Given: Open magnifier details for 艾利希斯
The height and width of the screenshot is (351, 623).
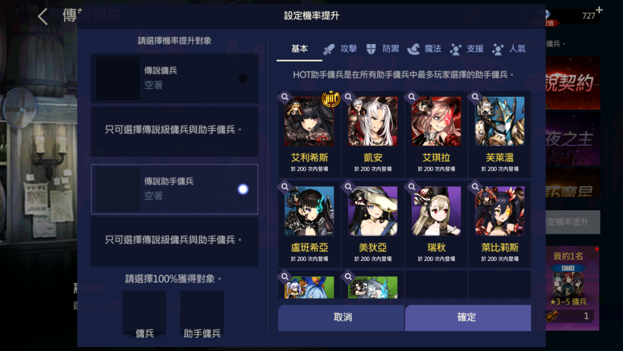Looking at the screenshot, I should click(285, 97).
